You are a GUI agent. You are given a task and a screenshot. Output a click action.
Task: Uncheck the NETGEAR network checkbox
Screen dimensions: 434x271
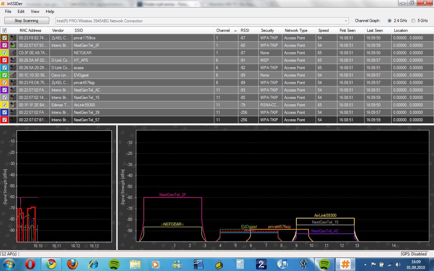point(5,53)
